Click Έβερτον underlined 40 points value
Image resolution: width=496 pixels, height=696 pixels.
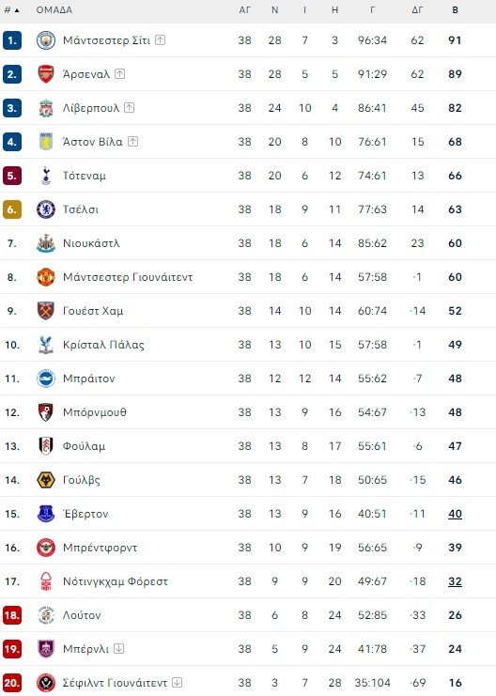tap(455, 514)
